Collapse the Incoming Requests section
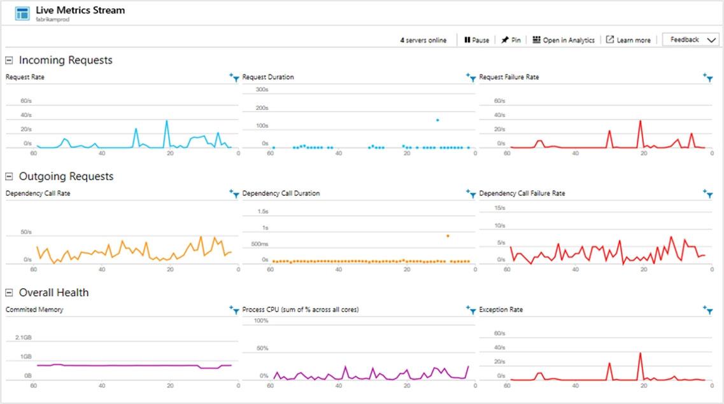 click(10, 60)
